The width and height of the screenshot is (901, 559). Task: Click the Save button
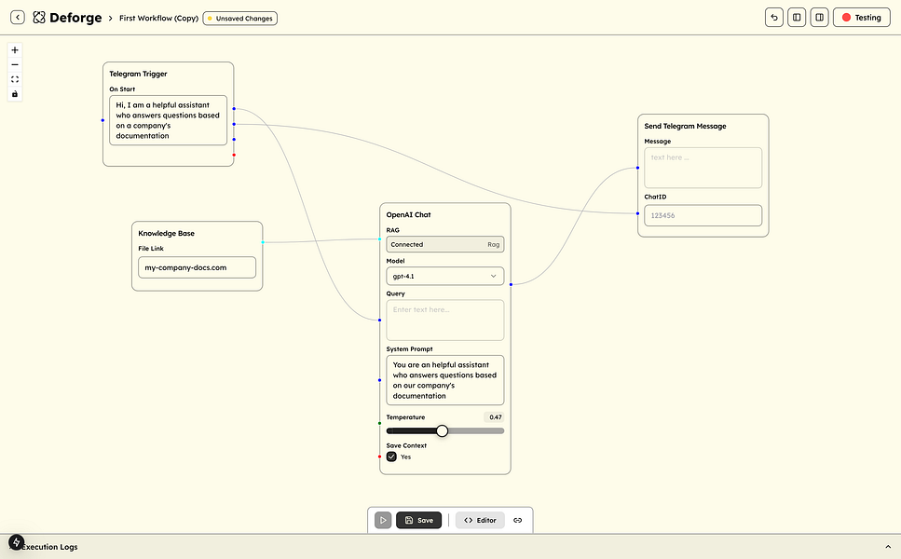419,520
